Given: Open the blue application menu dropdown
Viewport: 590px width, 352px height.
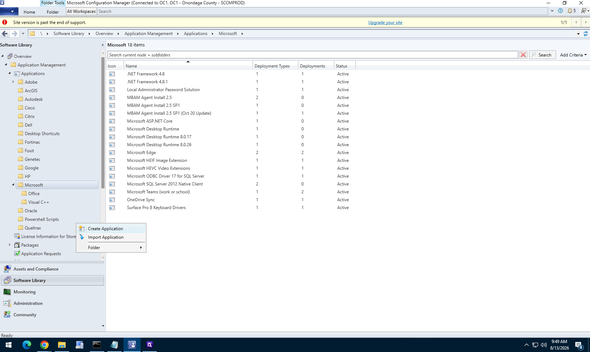Looking at the screenshot, I should tap(9, 11).
